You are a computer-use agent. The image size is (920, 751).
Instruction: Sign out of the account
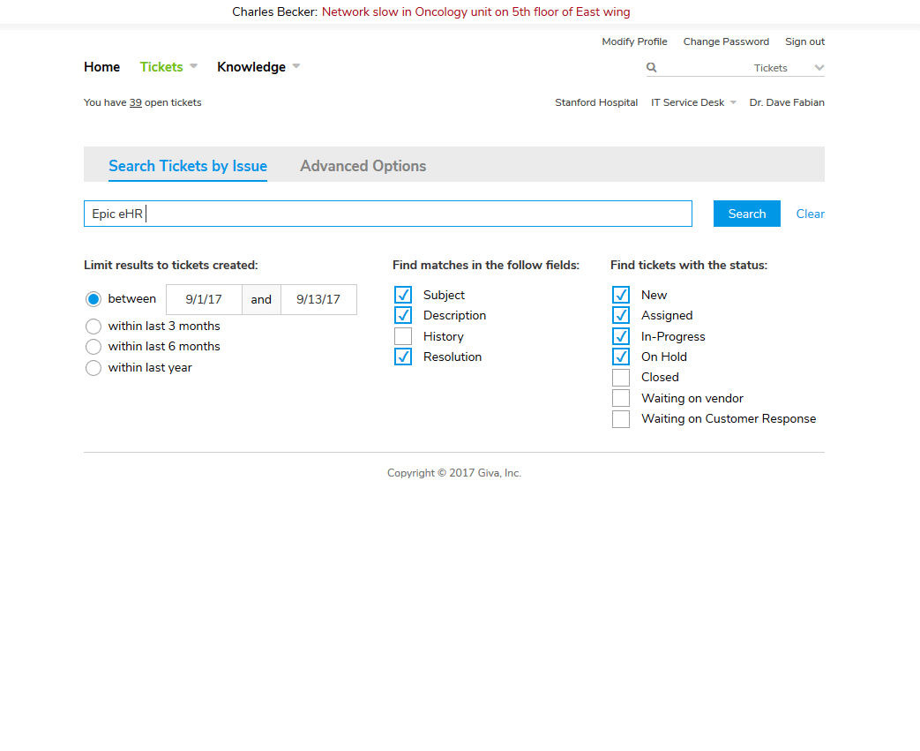805,41
